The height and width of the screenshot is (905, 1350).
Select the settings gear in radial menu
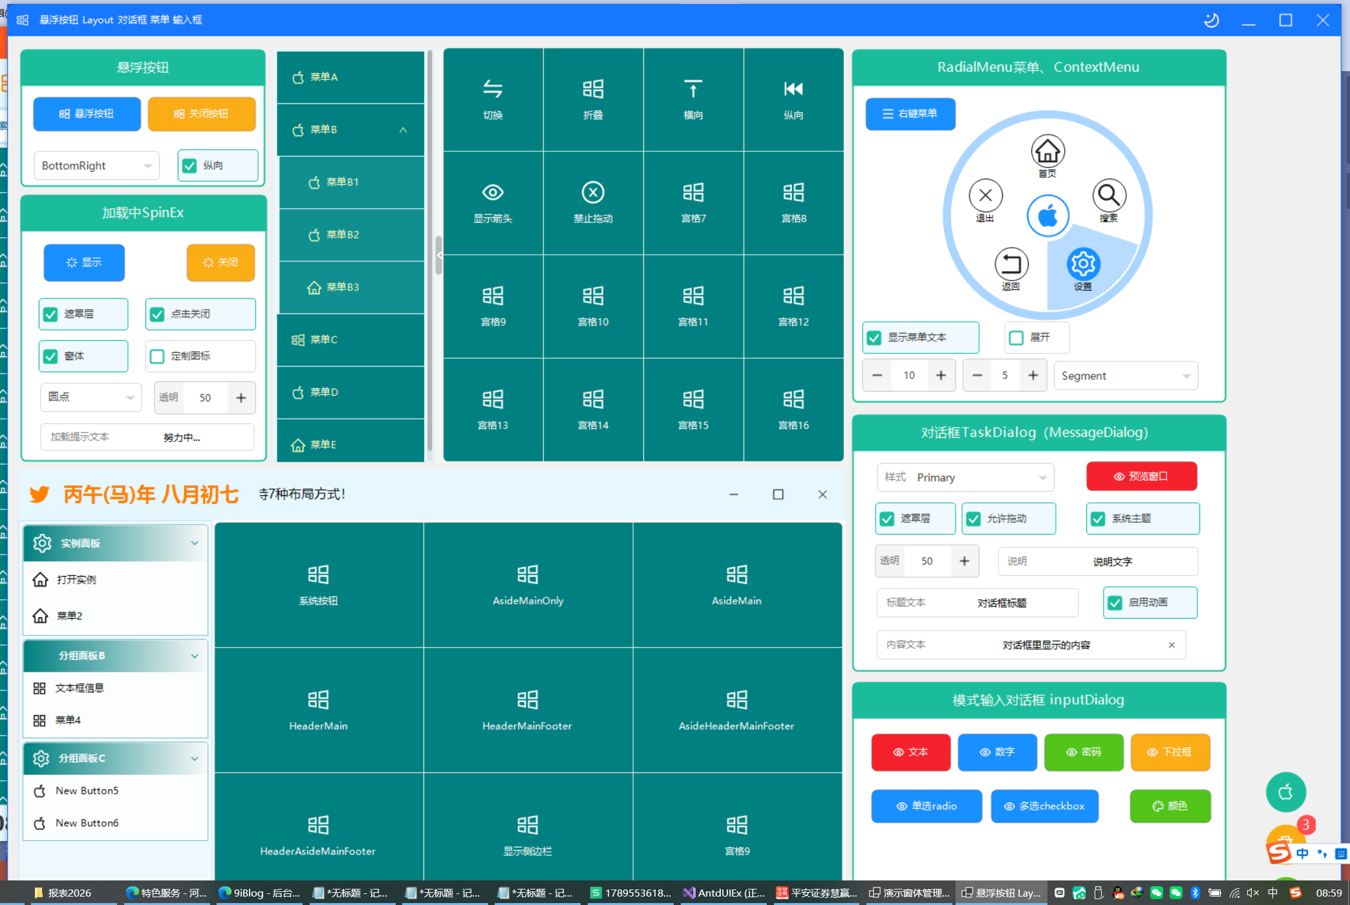click(1083, 264)
